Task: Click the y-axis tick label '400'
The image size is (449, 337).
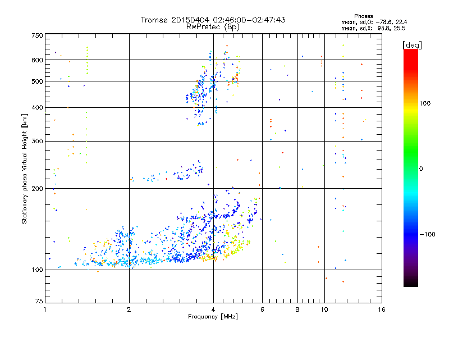Action: [x=37, y=108]
